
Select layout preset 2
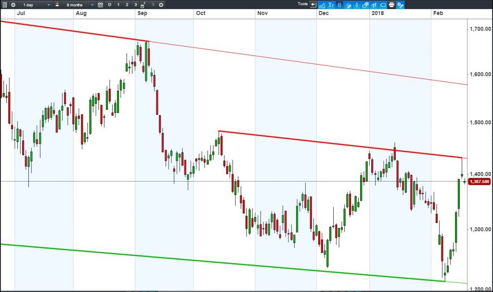coord(127,5)
